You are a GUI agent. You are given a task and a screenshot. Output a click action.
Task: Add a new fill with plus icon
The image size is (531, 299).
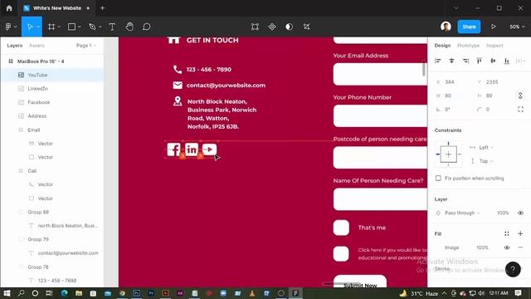point(520,233)
